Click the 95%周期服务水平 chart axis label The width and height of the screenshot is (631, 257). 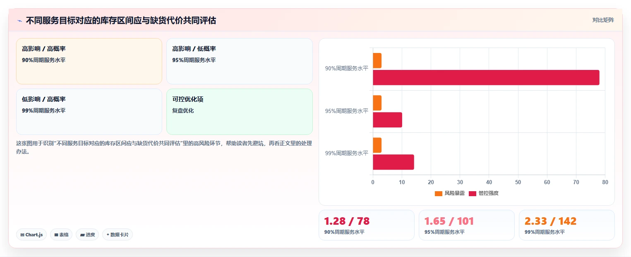click(346, 111)
